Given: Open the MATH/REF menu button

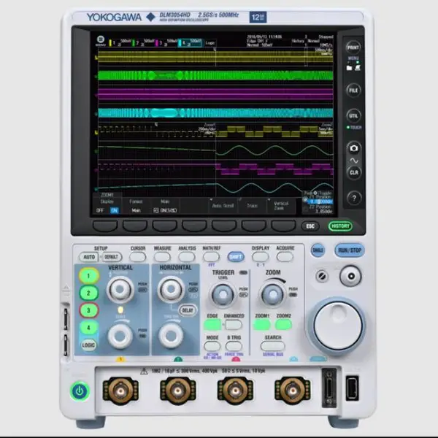Looking at the screenshot, I should click(211, 257).
